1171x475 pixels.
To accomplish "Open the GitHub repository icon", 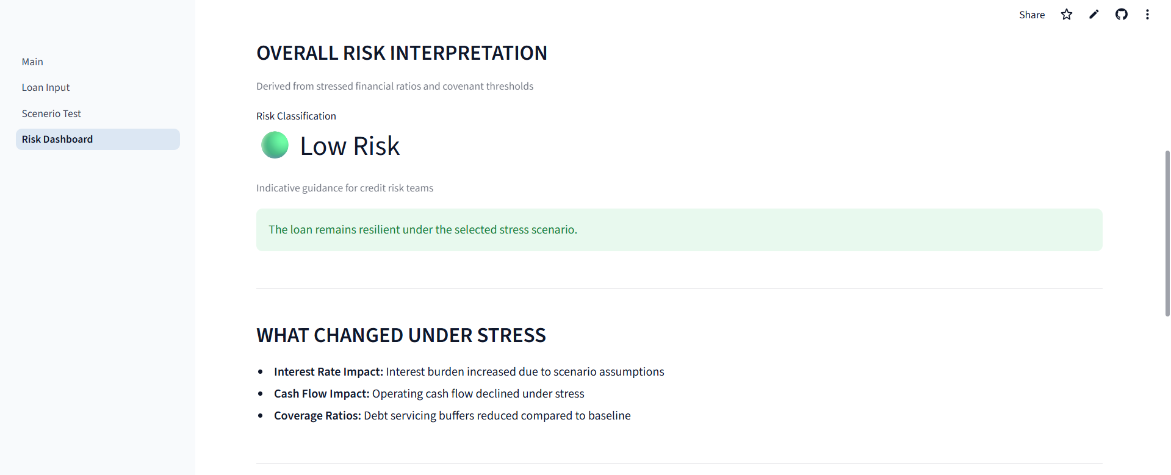I will click(x=1121, y=15).
